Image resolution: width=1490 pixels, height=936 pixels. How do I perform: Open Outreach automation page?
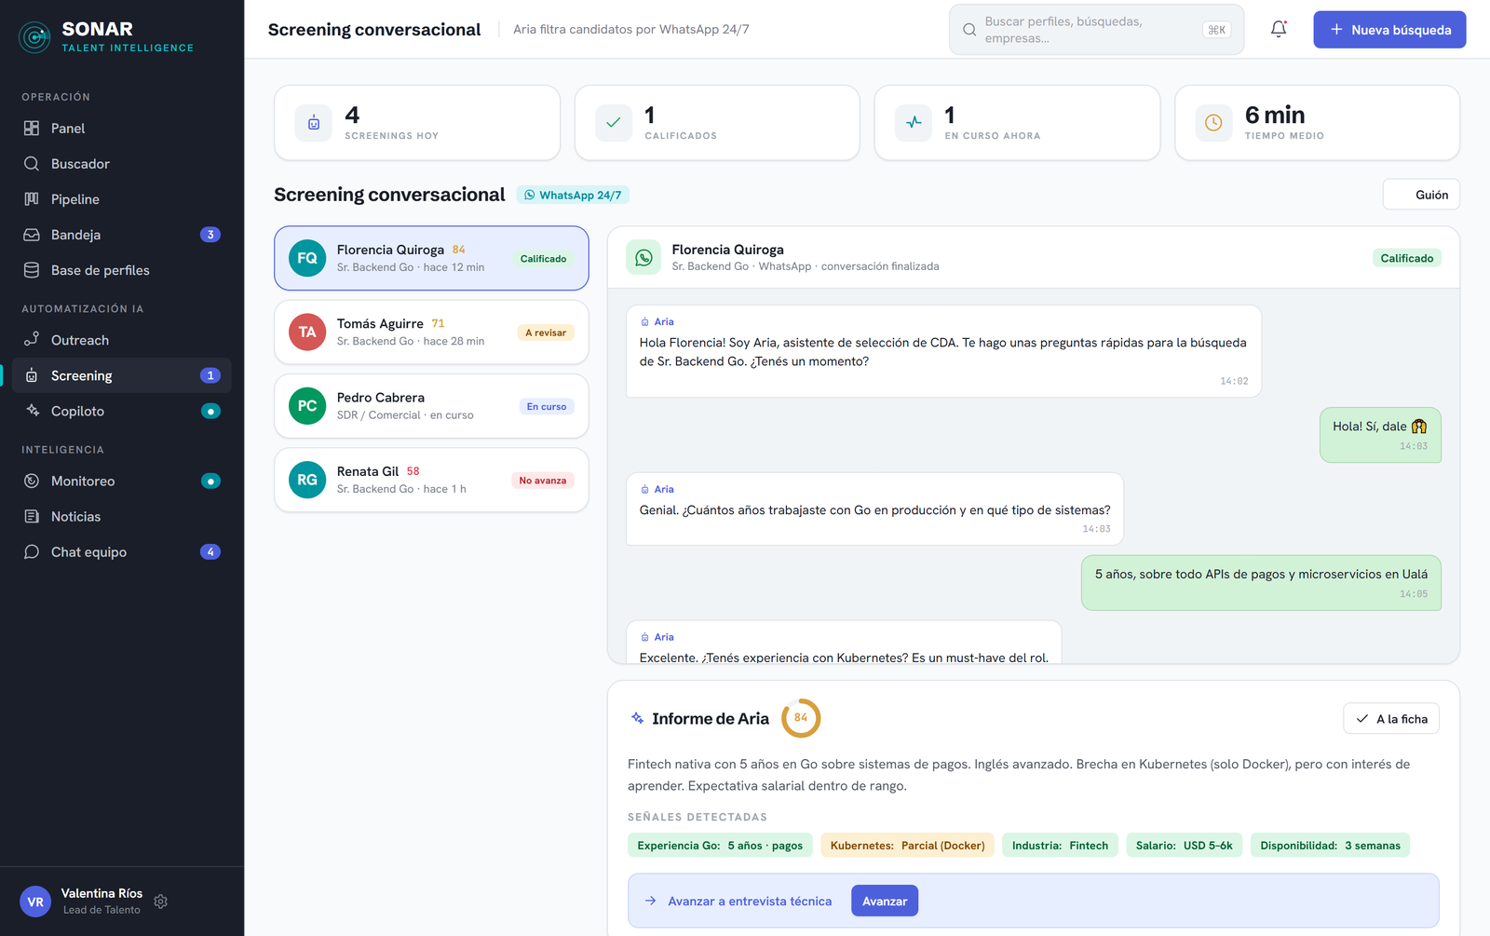point(122,340)
